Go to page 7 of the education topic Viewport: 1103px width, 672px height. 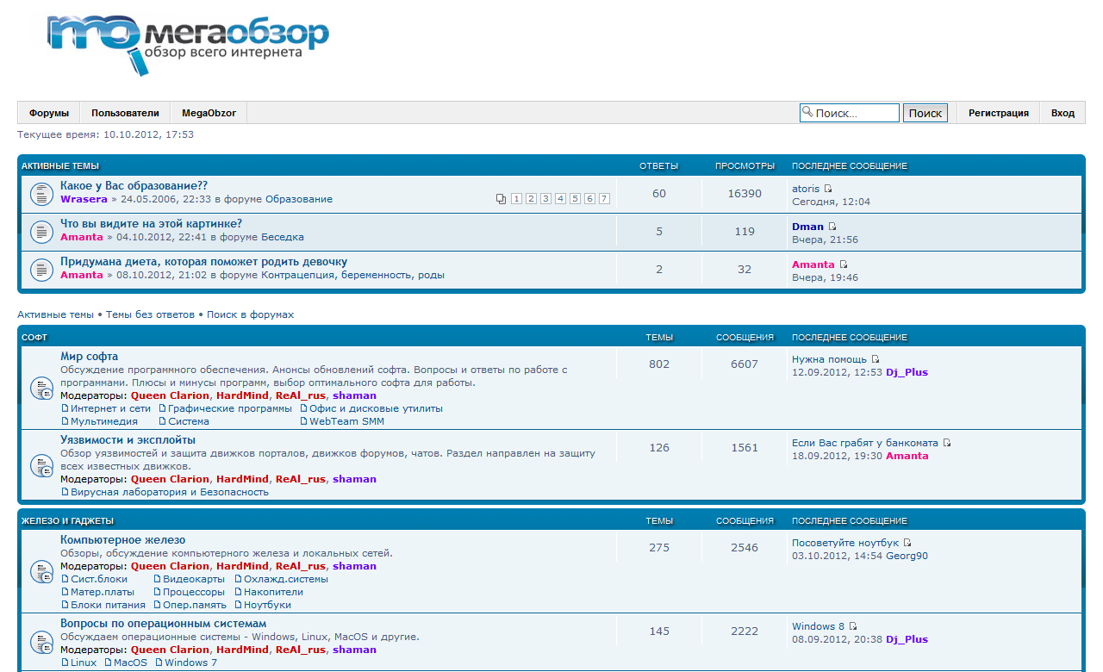coord(604,199)
